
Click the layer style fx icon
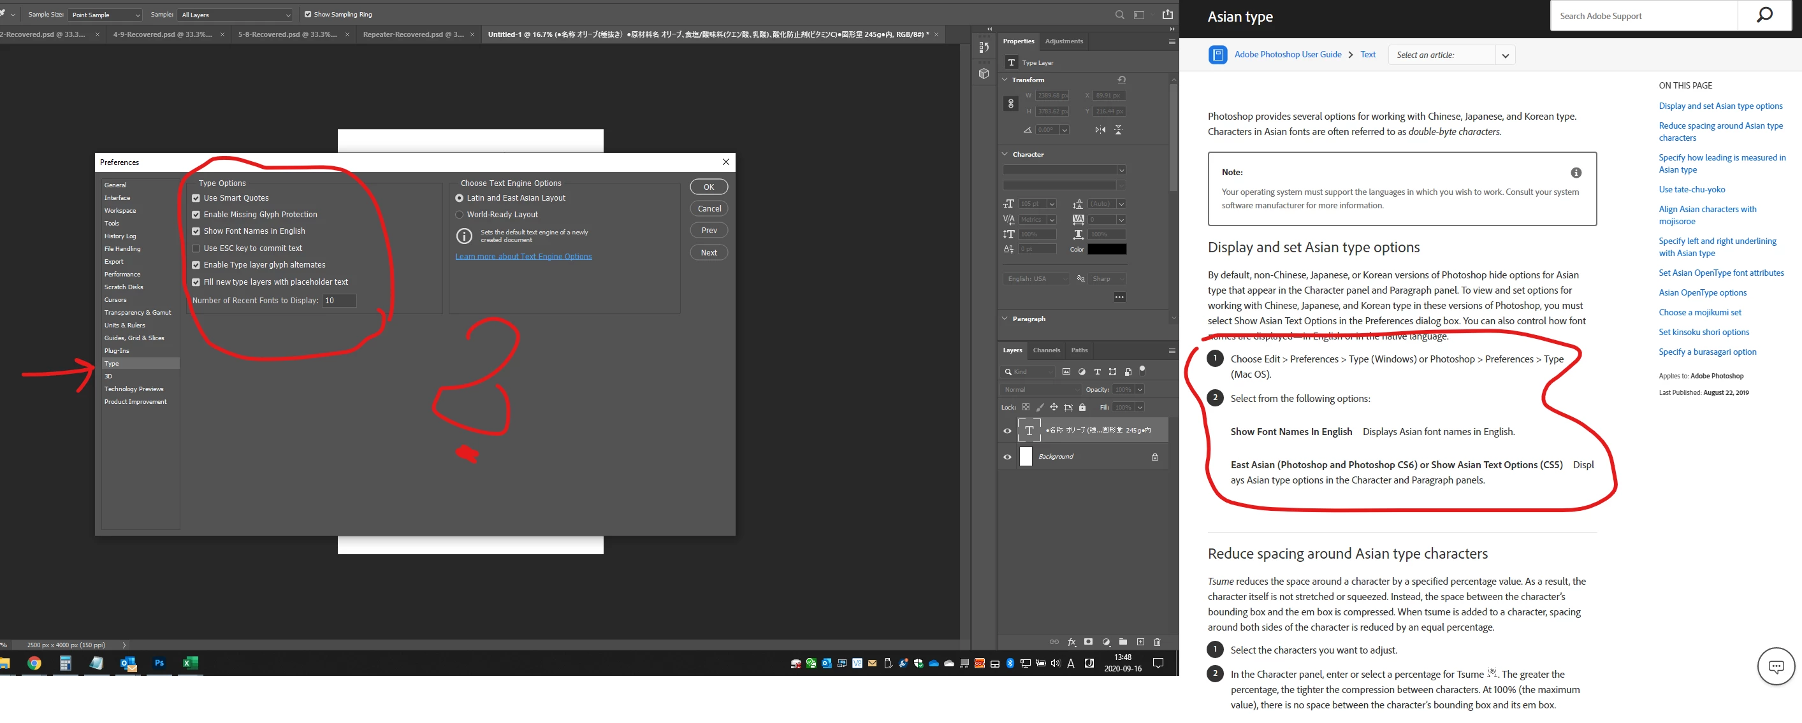pos(1071,642)
